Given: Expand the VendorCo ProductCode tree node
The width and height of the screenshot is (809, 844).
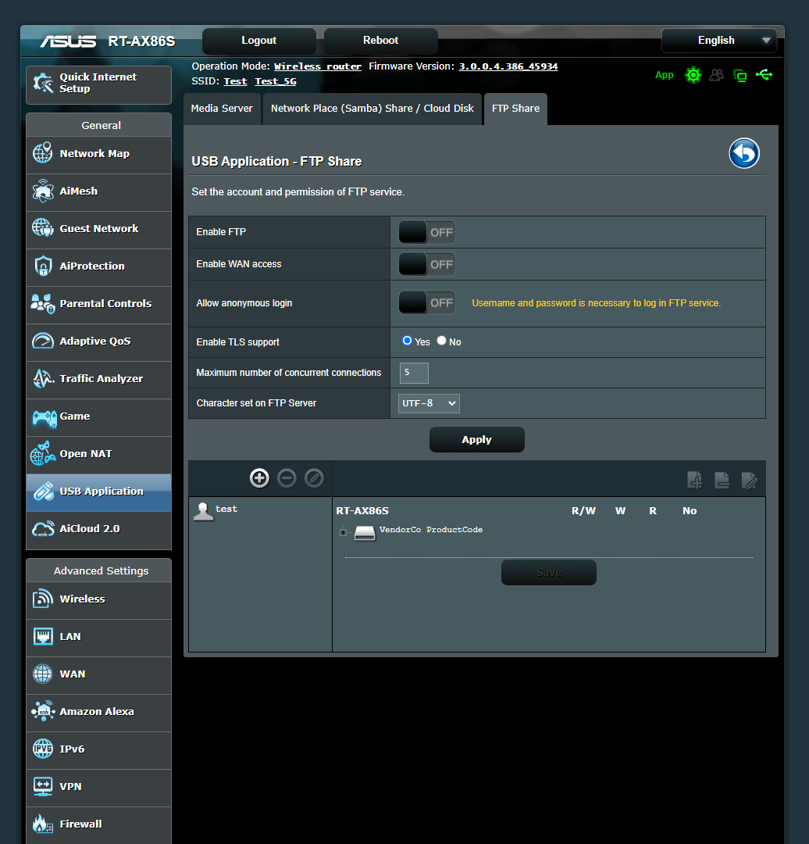Looking at the screenshot, I should pyautogui.click(x=343, y=532).
